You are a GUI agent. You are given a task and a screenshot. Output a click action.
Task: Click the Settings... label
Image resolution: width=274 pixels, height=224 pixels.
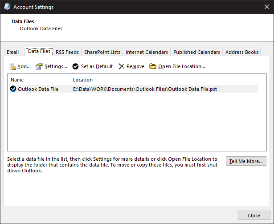(56, 66)
